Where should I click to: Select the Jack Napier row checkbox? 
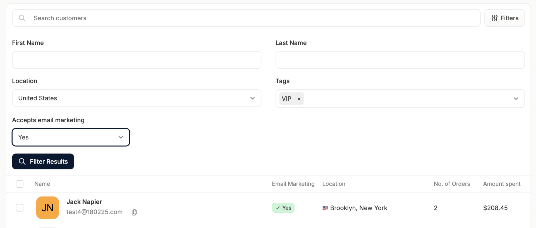[20, 208]
